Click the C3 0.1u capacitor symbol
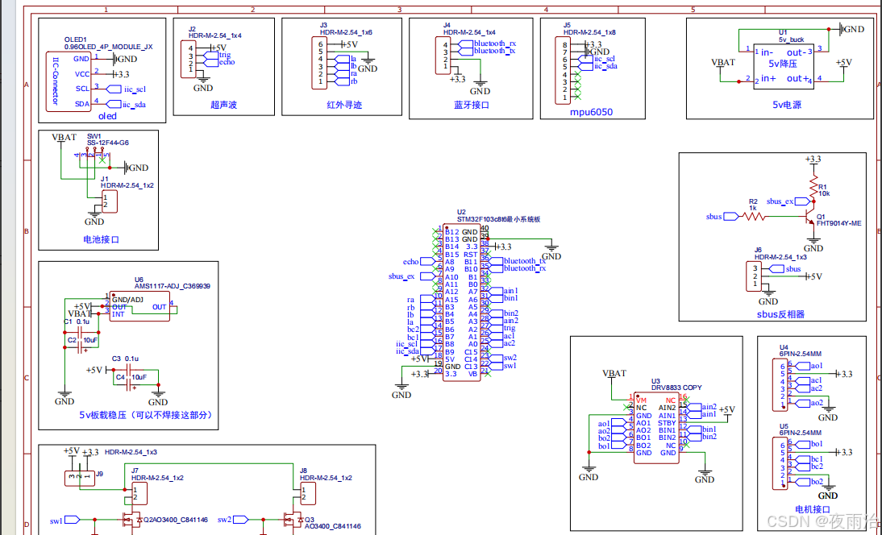This screenshot has height=535, width=882. click(128, 369)
